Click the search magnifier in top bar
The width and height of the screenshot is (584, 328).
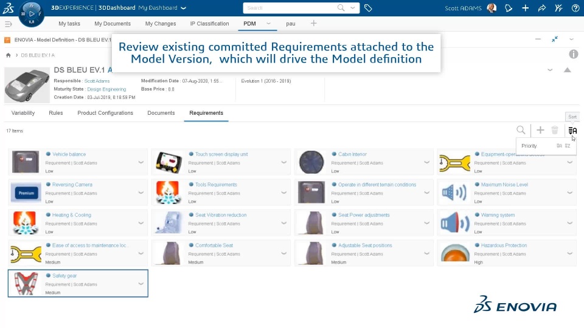(341, 8)
